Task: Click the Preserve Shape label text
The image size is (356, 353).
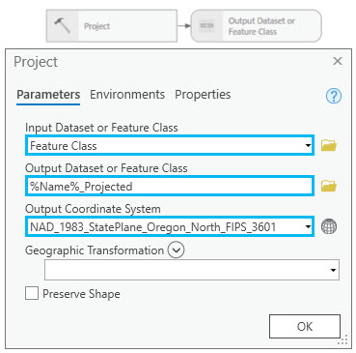Action: click(x=81, y=294)
